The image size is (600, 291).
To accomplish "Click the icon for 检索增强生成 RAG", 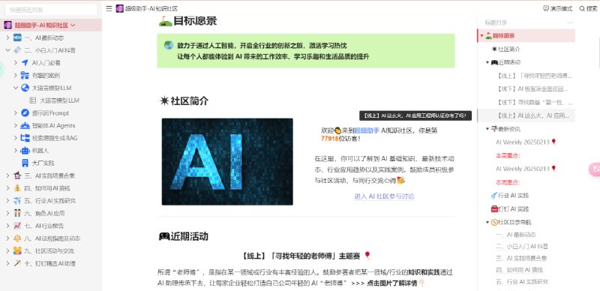I will [25, 138].
